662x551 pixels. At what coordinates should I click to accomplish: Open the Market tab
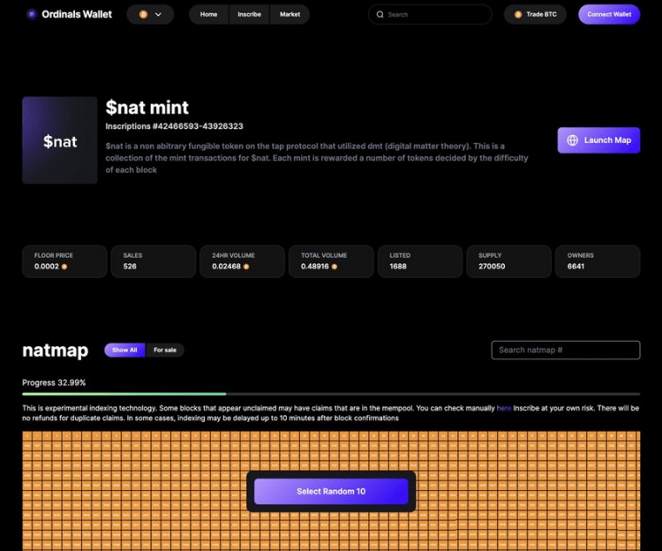(x=290, y=14)
